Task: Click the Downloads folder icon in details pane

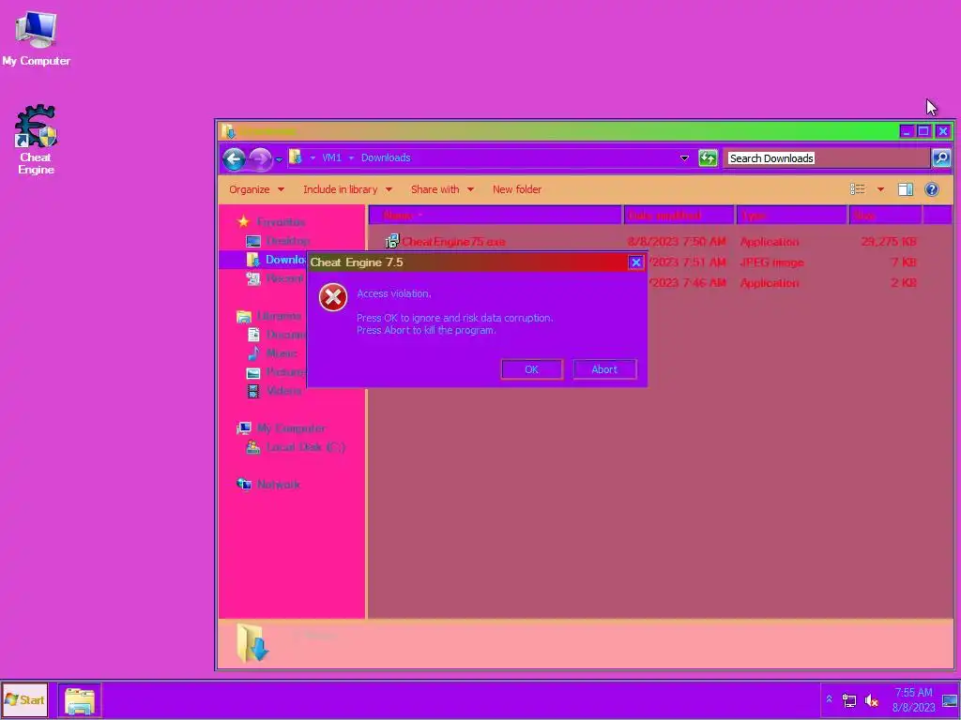Action: click(252, 643)
